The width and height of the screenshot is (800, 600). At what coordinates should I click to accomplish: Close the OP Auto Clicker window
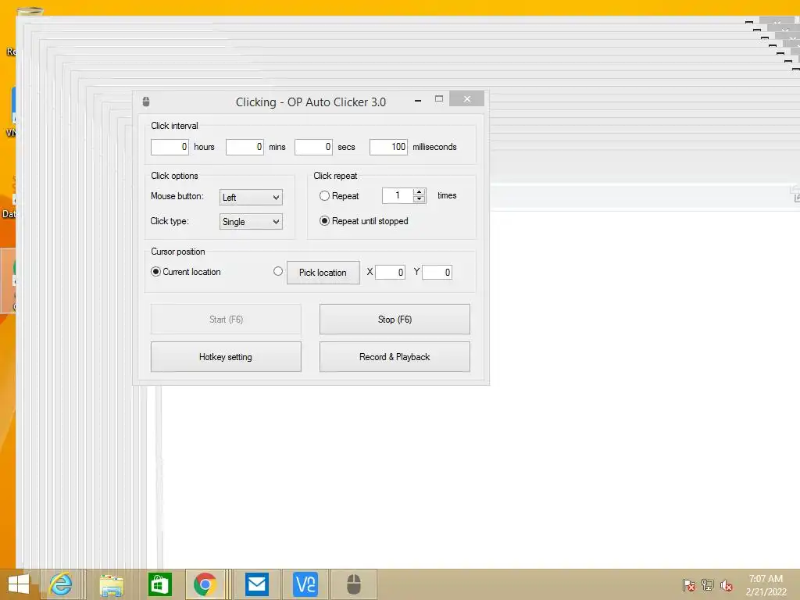(x=467, y=99)
